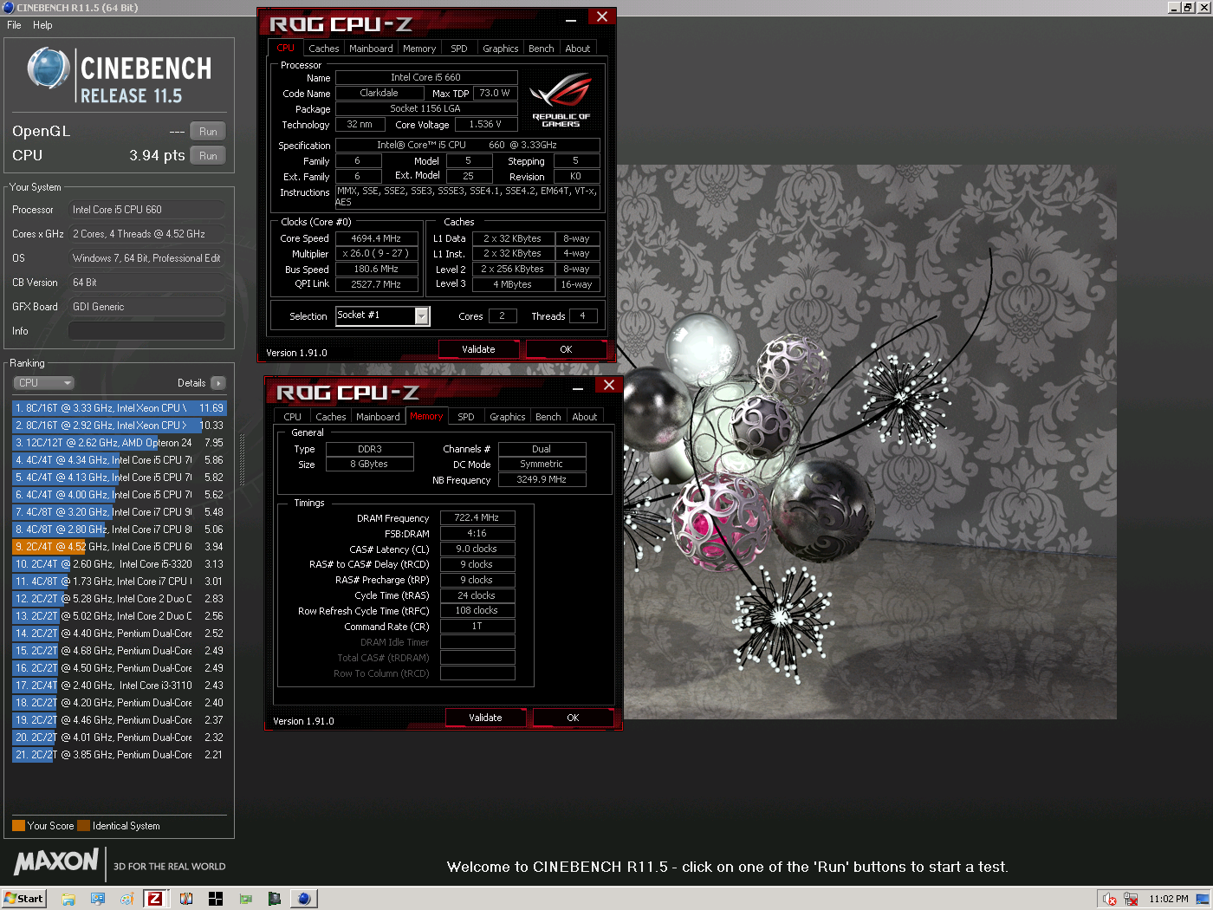Switch to Memory tab in upper CPU-Z window

point(419,49)
